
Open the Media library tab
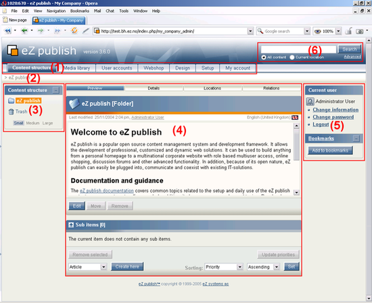click(x=76, y=68)
